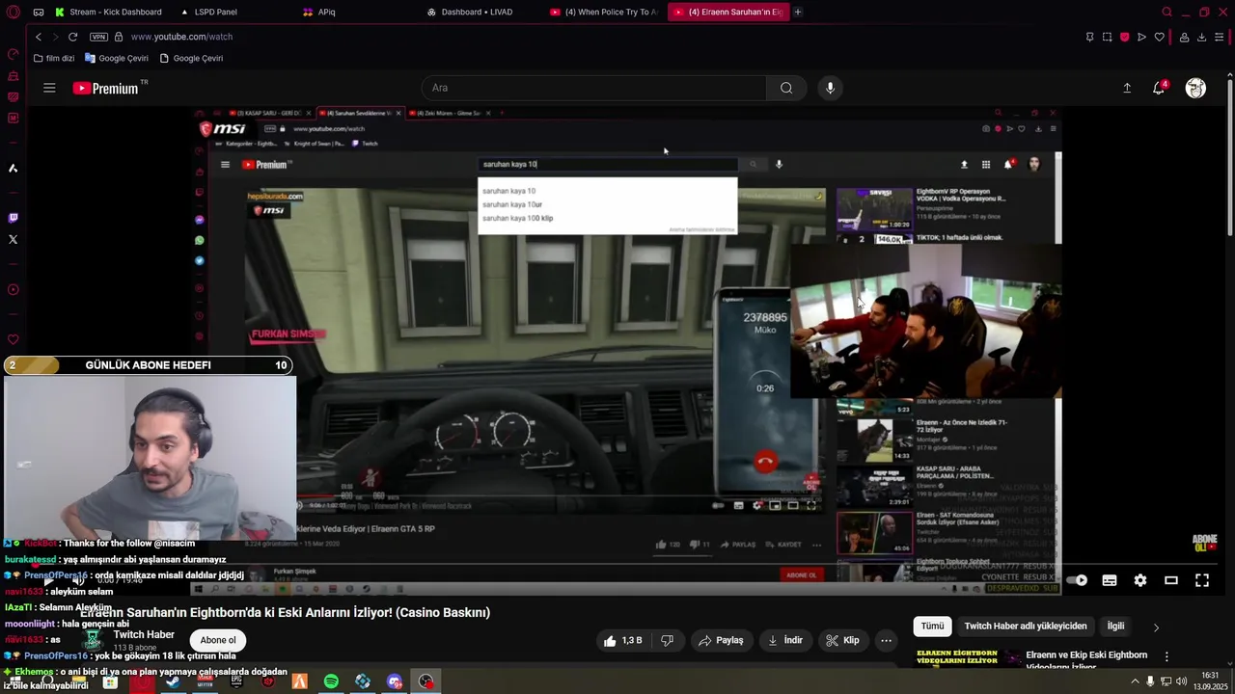Image resolution: width=1235 pixels, height=694 pixels.
Task: Go back to the previous page
Action: [x=39, y=37]
